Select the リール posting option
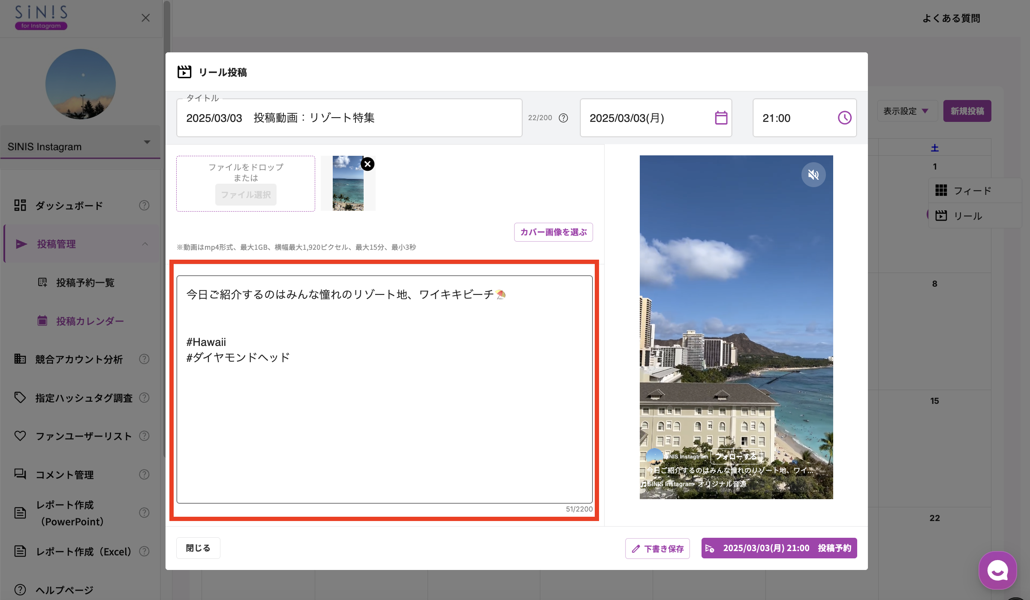 (x=968, y=216)
